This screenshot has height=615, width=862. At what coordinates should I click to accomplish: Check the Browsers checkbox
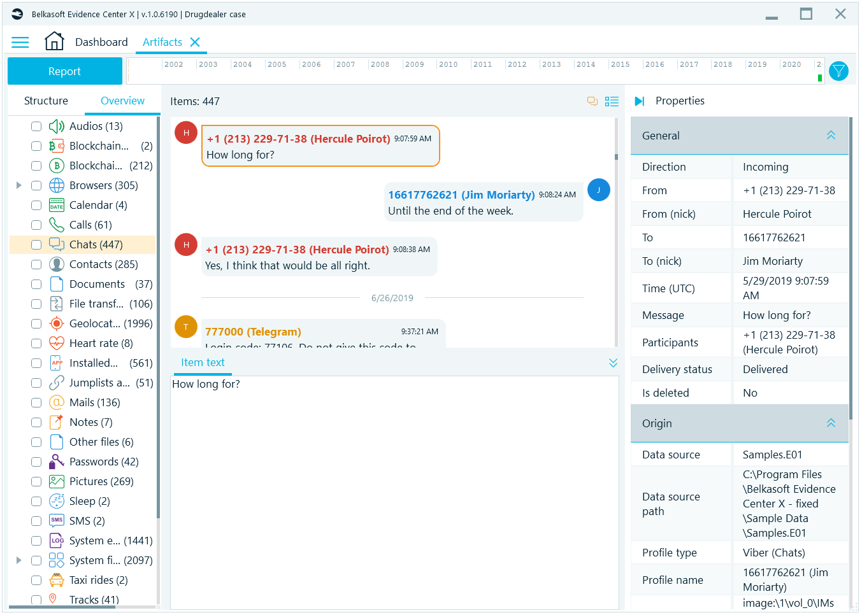pos(36,185)
